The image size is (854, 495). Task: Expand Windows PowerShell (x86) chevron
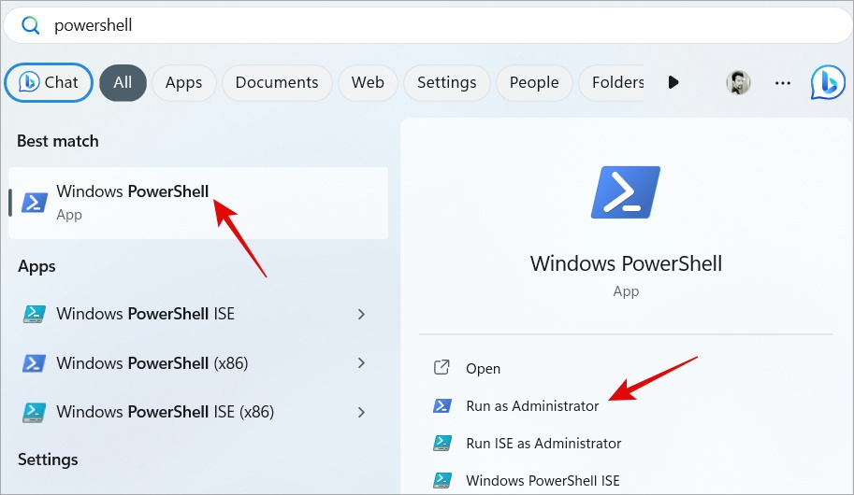pyautogui.click(x=361, y=363)
